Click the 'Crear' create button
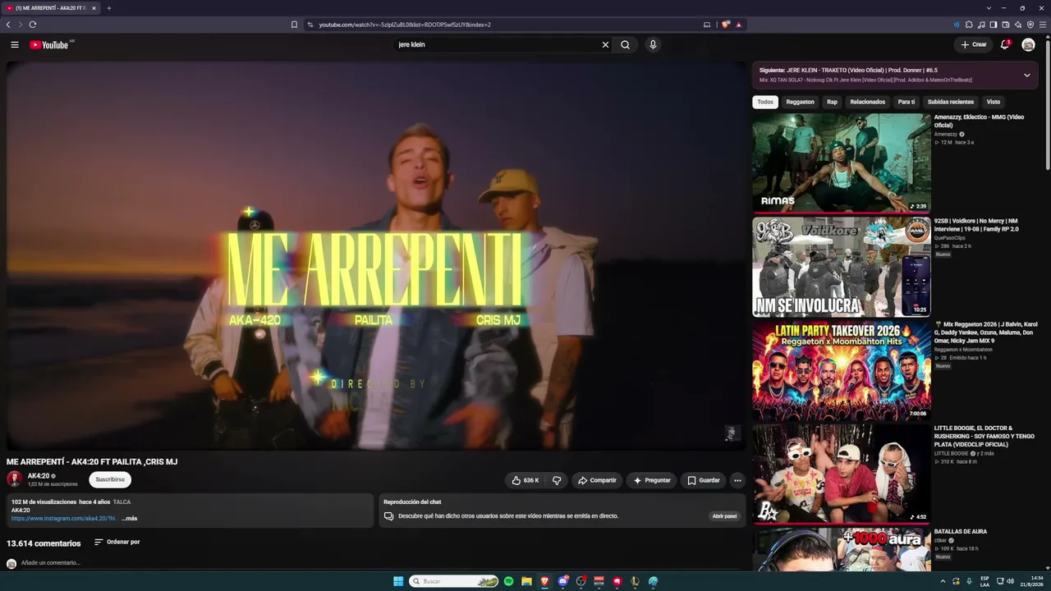 (974, 45)
